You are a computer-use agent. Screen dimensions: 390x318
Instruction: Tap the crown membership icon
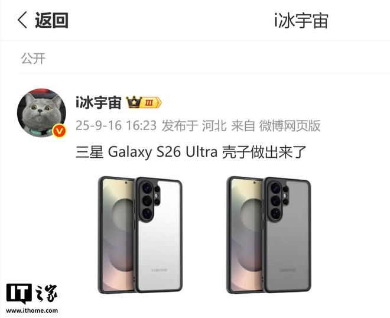coord(134,102)
